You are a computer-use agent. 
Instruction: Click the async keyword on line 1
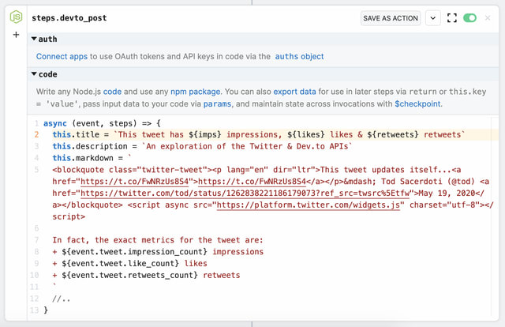(55, 123)
